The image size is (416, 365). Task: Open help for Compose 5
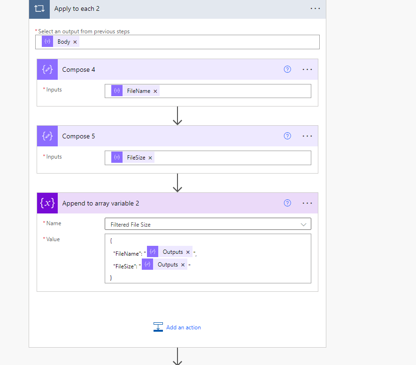click(287, 136)
